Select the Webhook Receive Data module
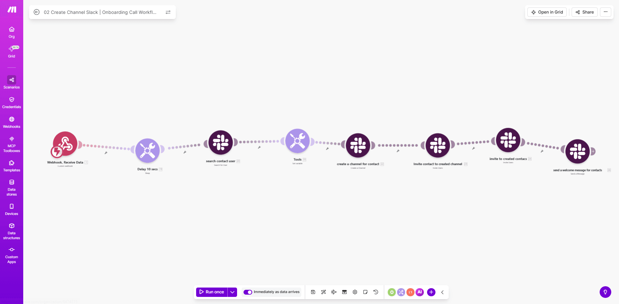This screenshot has height=304, width=619. (x=65, y=144)
